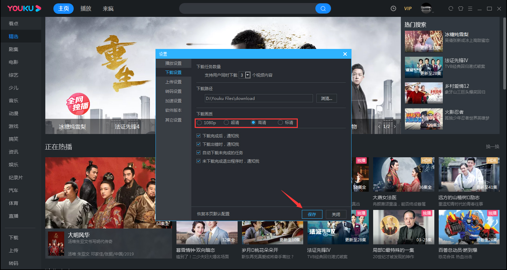This screenshot has height=270, width=507.
Task: Click the download path input field
Action: point(259,98)
